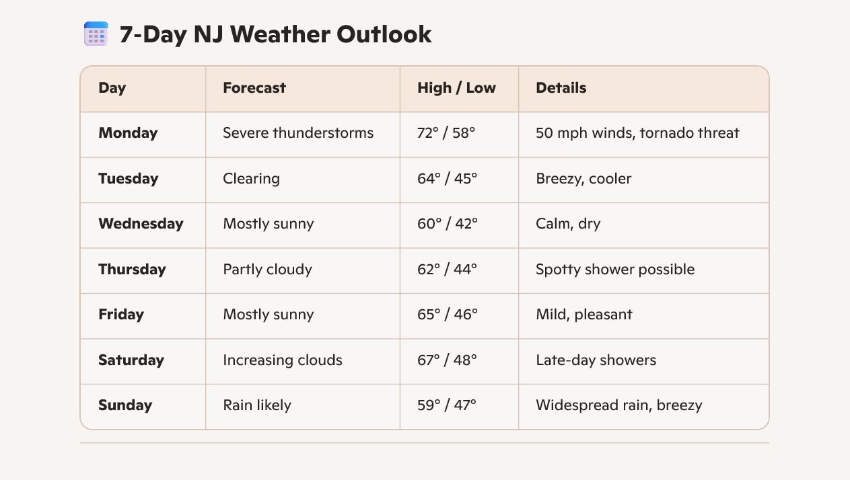Click the Widespread rain, breezy cell

[x=619, y=405]
